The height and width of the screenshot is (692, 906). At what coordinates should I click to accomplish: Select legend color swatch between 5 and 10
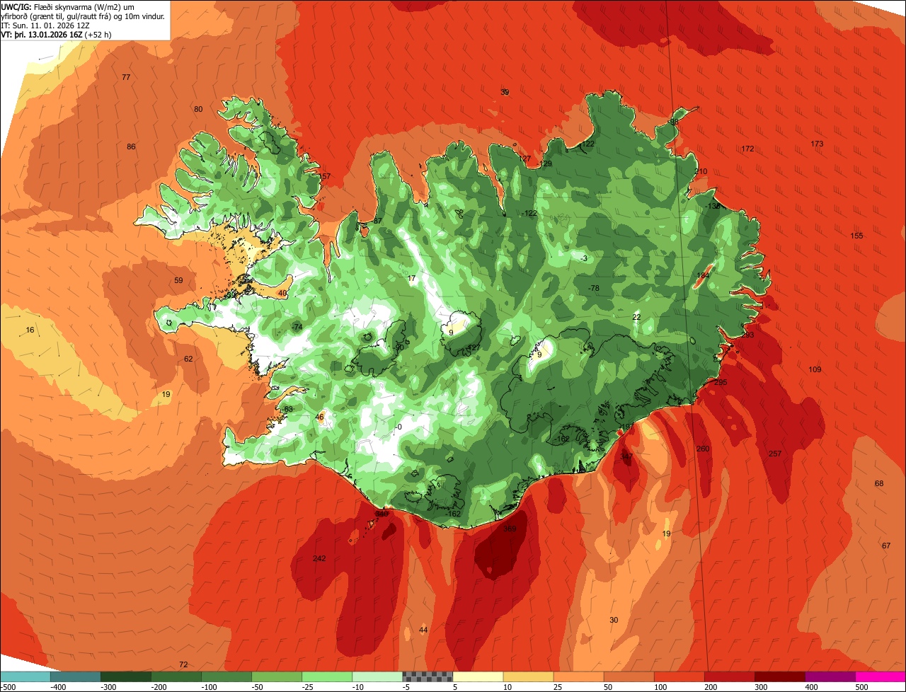(x=478, y=676)
